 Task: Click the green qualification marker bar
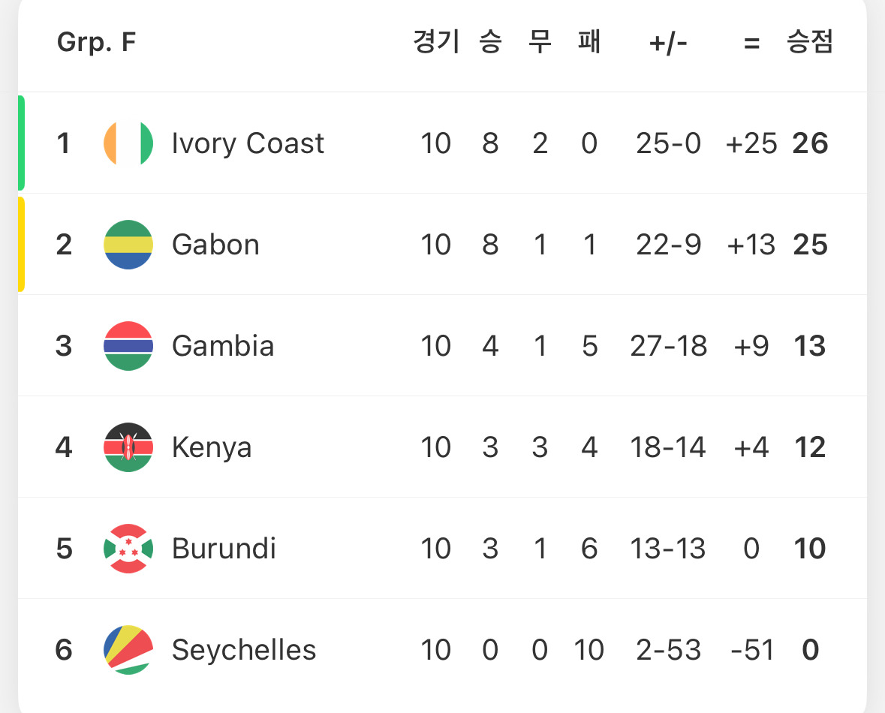pyautogui.click(x=21, y=143)
